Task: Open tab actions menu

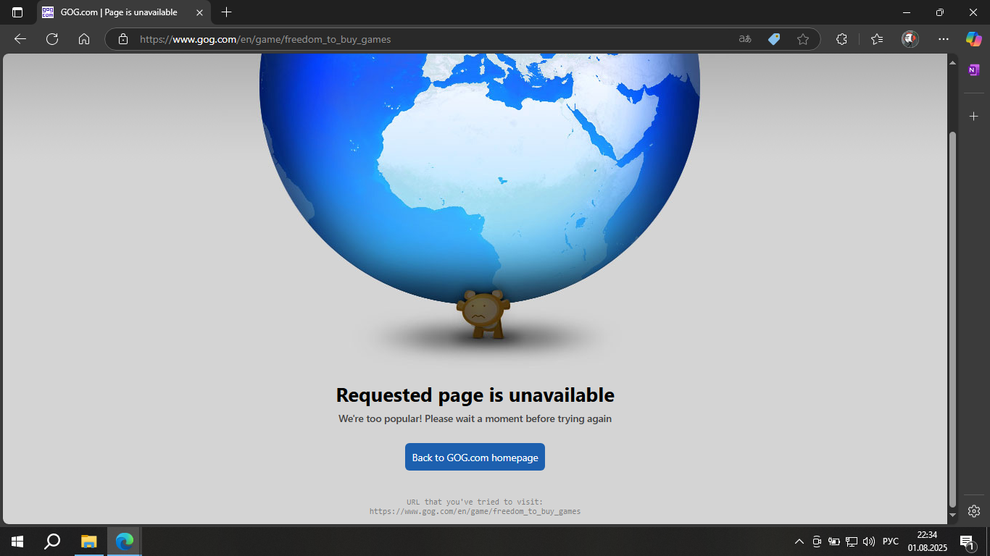Action: pos(17,12)
